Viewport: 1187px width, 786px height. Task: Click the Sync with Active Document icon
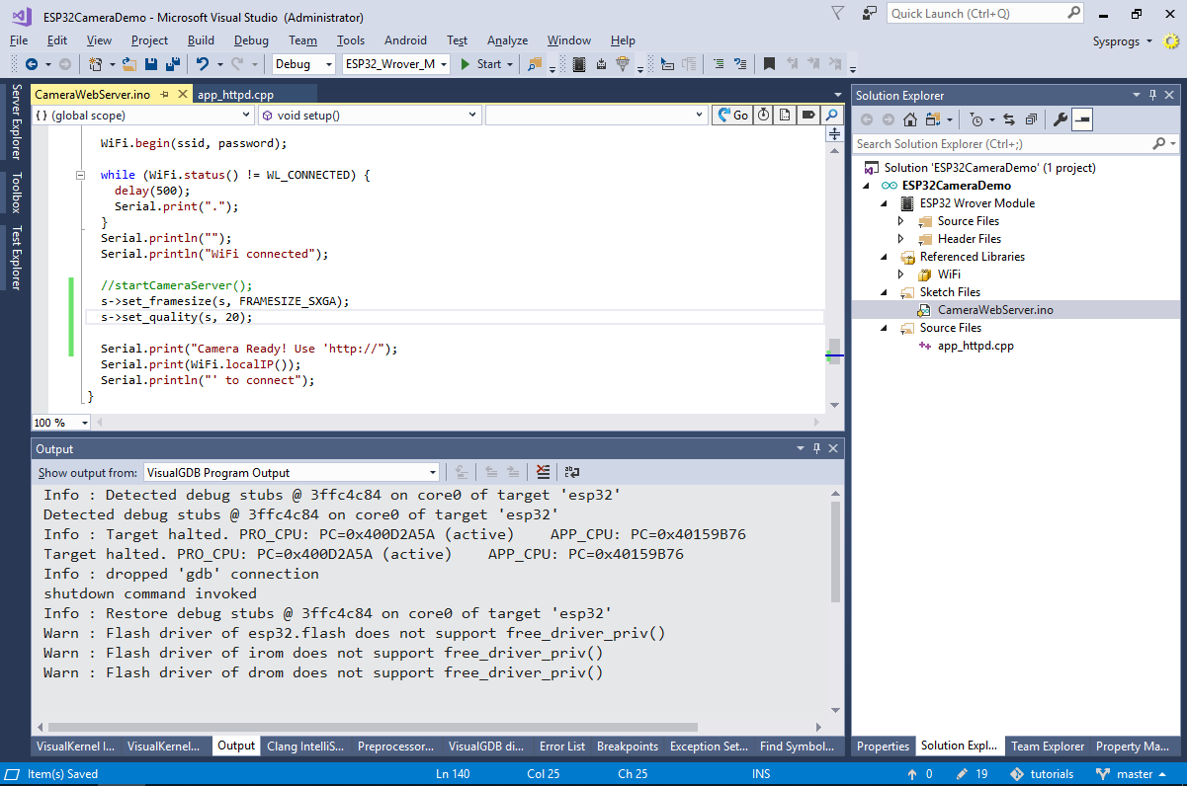coord(1008,119)
